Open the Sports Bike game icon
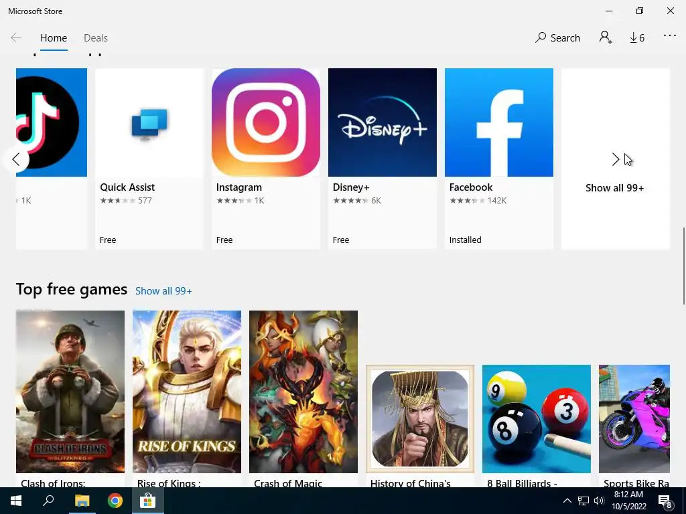 coord(634,419)
